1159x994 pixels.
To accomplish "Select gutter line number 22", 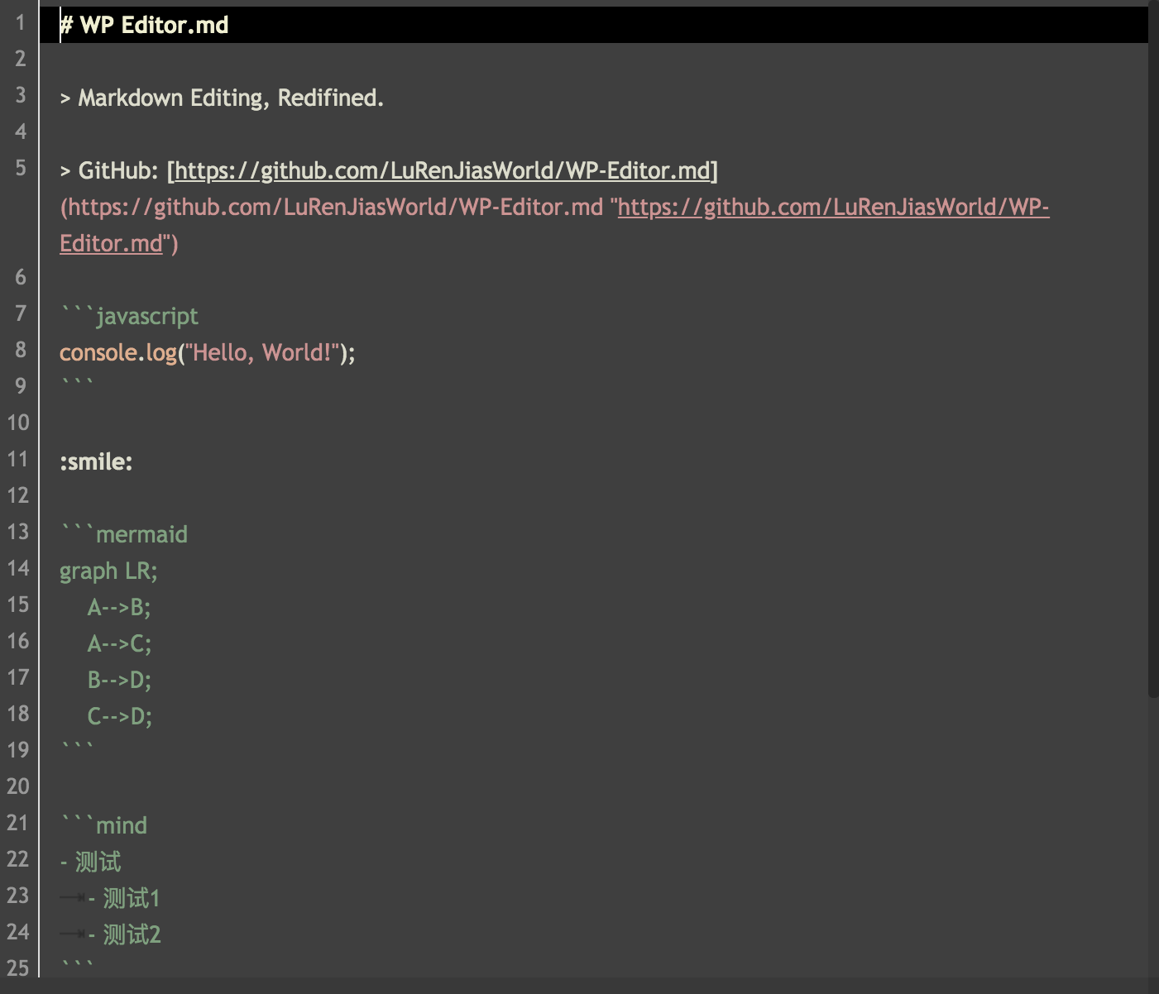I will 17,859.
